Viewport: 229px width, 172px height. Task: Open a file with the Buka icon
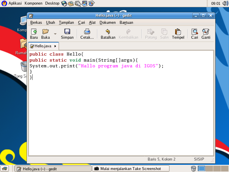point(46,32)
